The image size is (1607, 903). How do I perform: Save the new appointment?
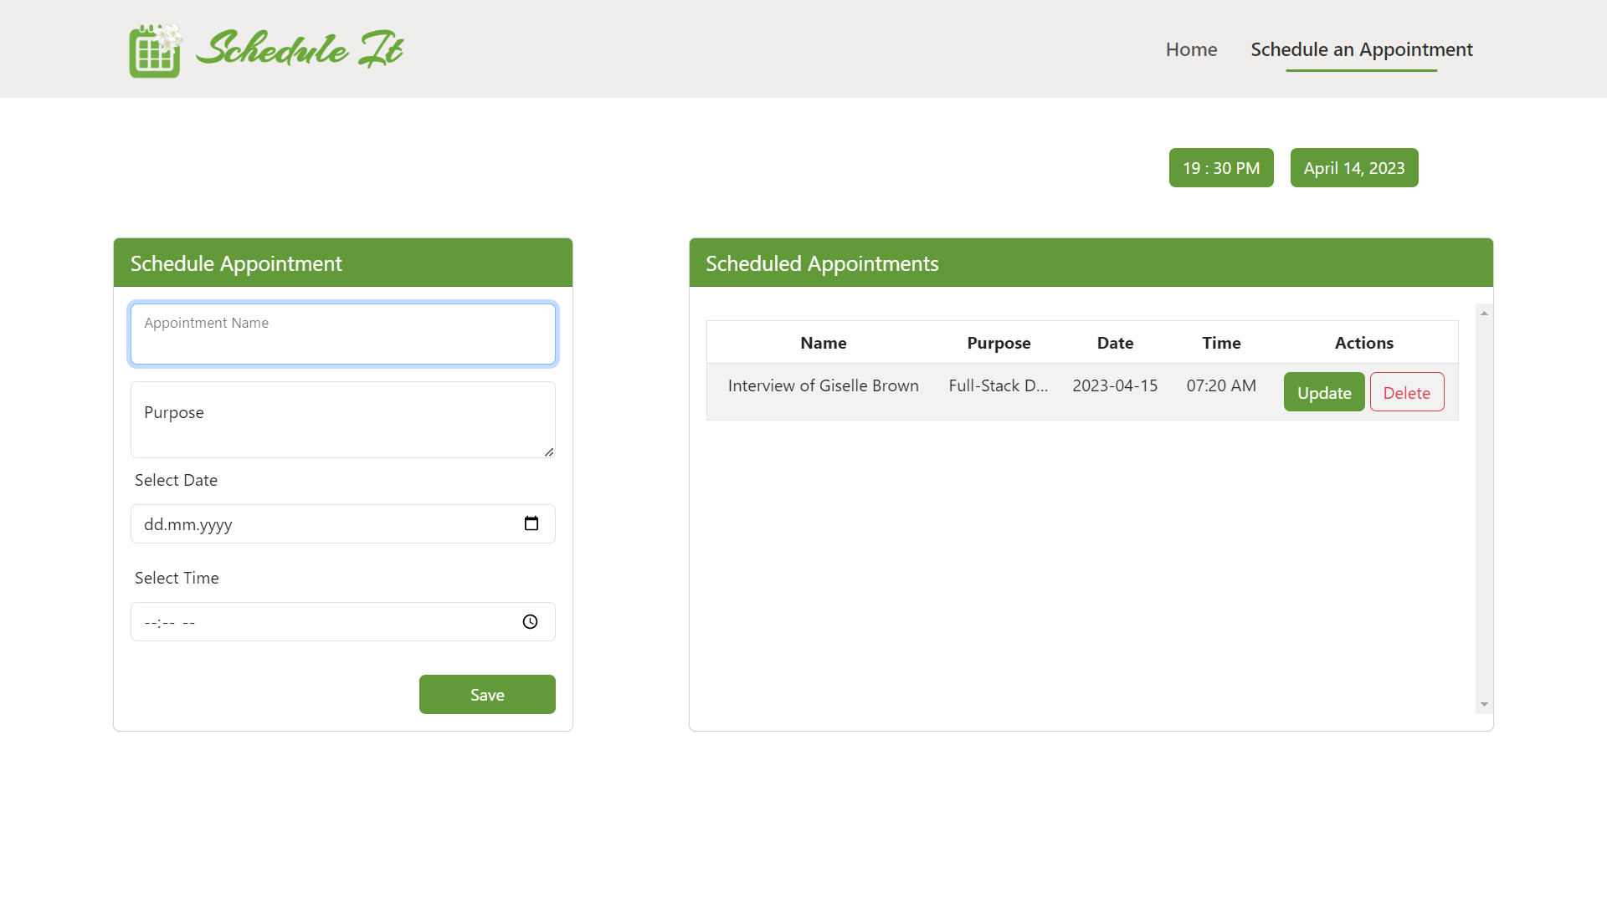coord(487,694)
